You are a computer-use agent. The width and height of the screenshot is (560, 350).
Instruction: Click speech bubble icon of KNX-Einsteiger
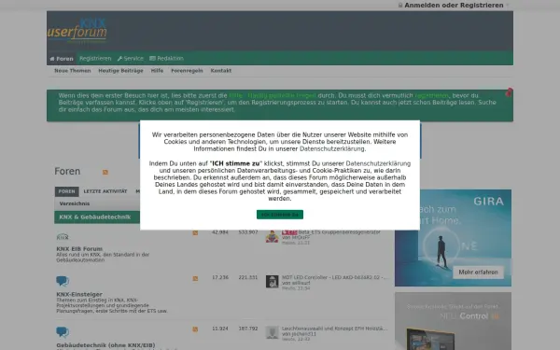pos(63,281)
